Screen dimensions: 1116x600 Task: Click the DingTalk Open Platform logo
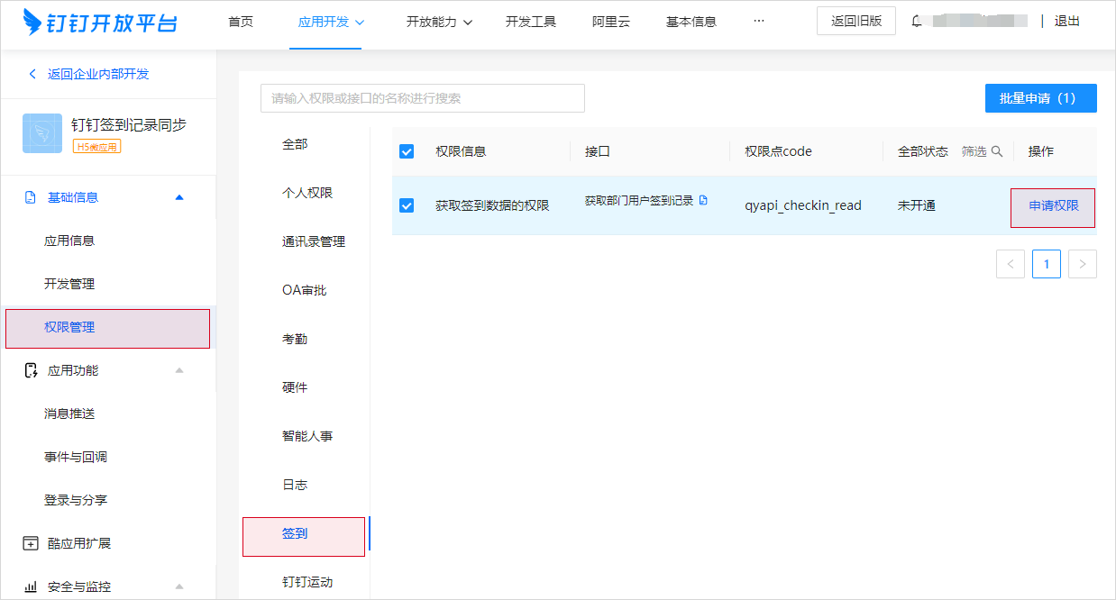(x=100, y=22)
